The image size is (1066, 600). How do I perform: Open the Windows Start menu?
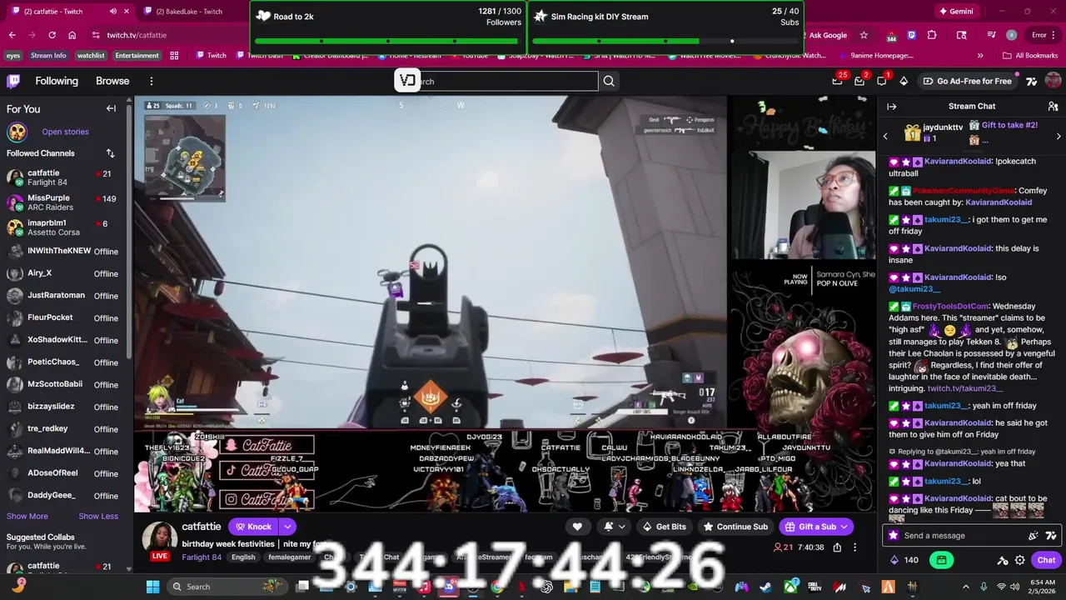[x=152, y=587]
